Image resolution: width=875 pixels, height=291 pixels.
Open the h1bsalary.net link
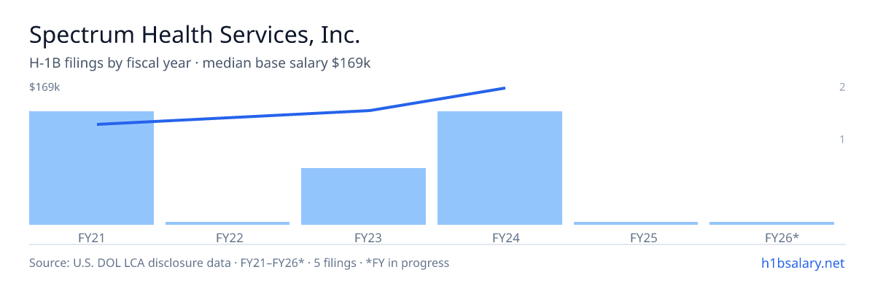pos(803,263)
